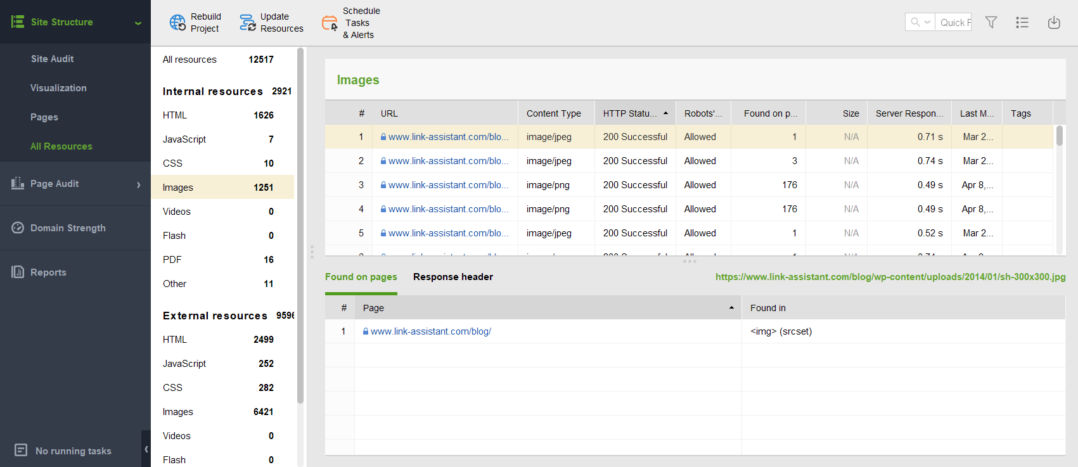Expand the Site Structure dropdown chevron
This screenshot has width=1078, height=467.
(x=138, y=23)
